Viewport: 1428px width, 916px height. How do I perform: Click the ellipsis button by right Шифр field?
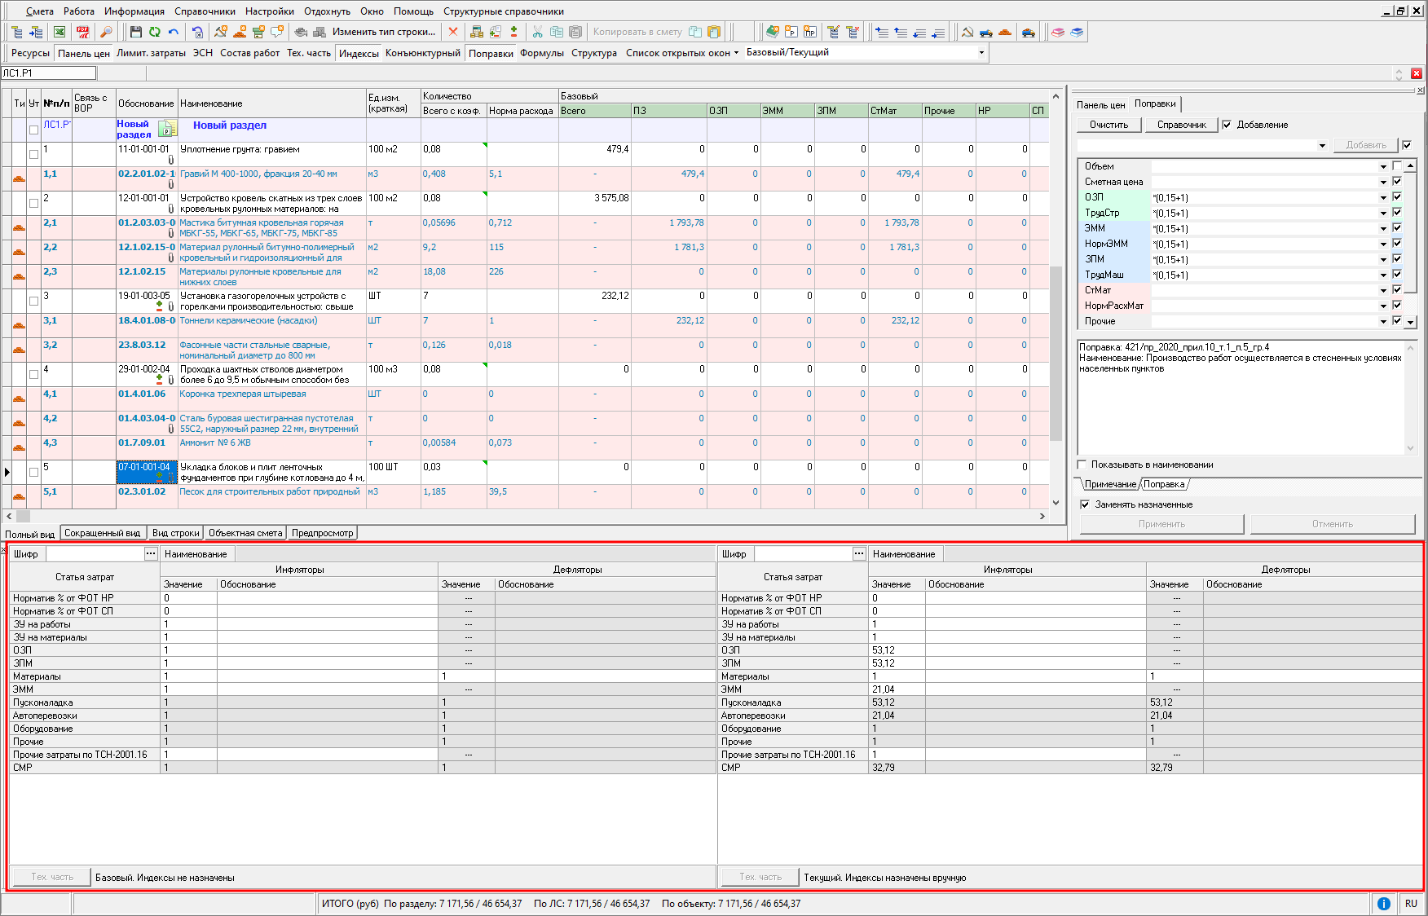click(859, 553)
